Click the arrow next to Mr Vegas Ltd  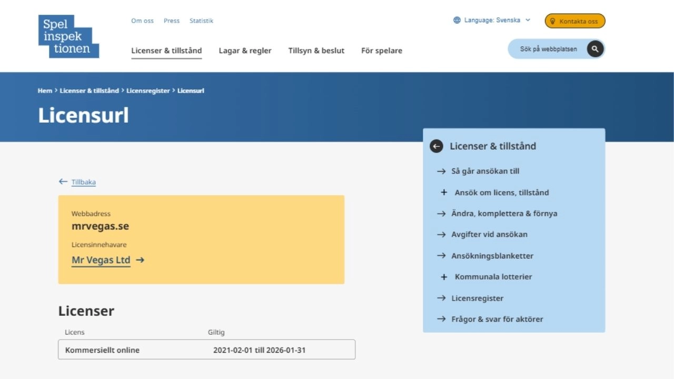coord(140,260)
